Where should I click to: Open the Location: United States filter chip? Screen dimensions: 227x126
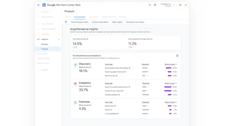point(100,22)
